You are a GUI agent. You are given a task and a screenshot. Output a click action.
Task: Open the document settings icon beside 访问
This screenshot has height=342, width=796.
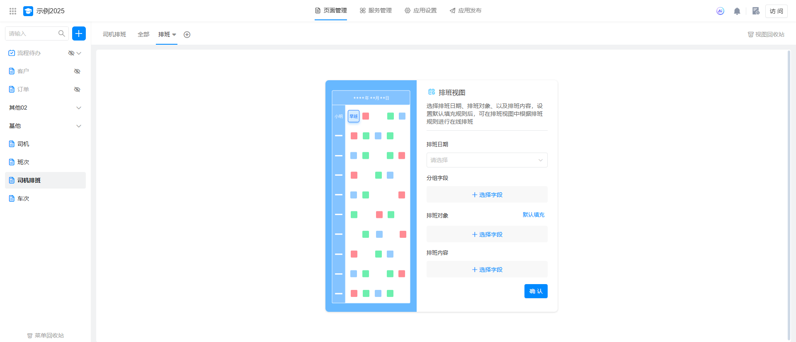tap(756, 11)
